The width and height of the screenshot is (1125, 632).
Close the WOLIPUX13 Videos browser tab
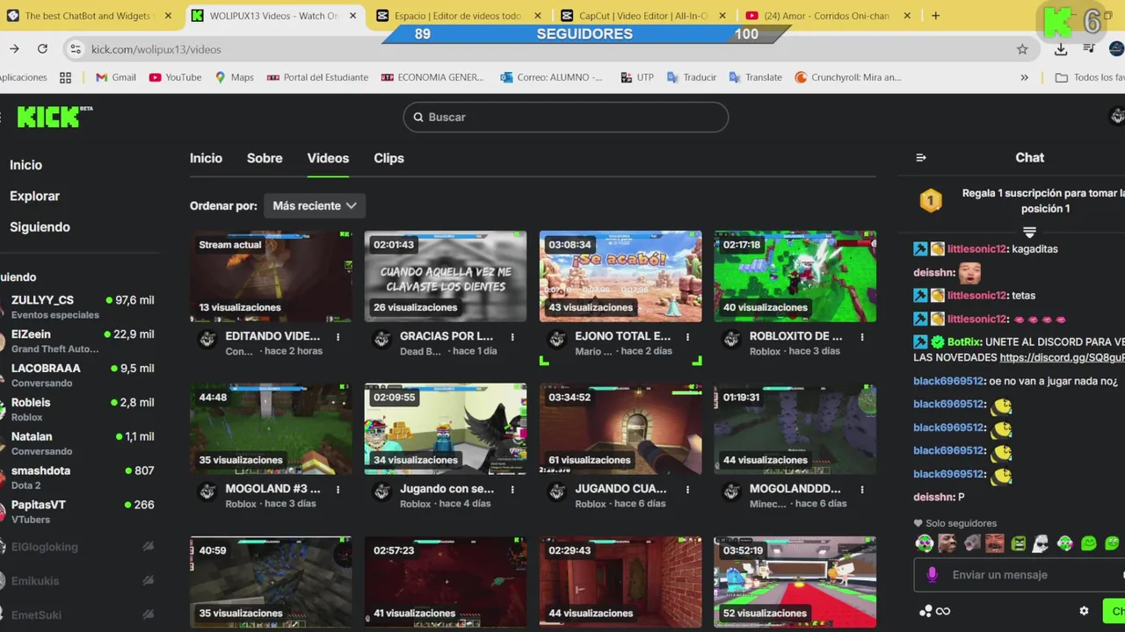pyautogui.click(x=353, y=16)
